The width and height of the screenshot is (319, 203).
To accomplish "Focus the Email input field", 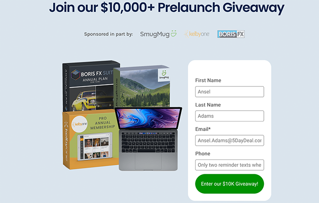I will (x=230, y=140).
